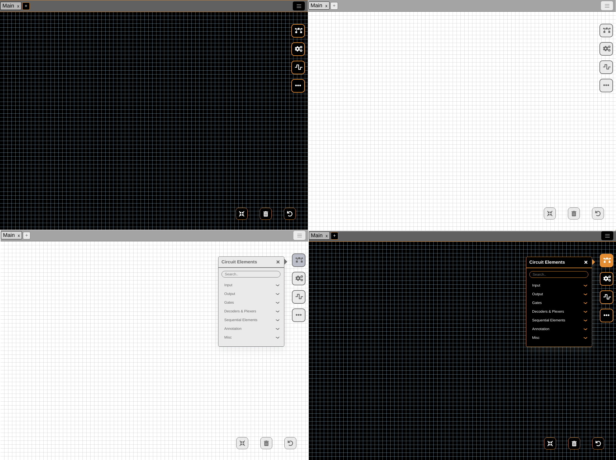Switch to the Main tab in bottom-left canvas
The width and height of the screenshot is (616, 460).
pos(9,235)
